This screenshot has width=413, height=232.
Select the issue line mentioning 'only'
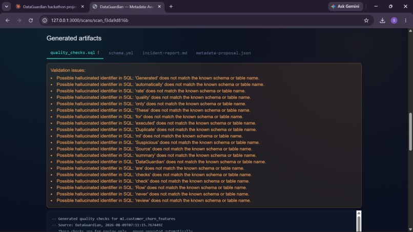click(x=151, y=104)
